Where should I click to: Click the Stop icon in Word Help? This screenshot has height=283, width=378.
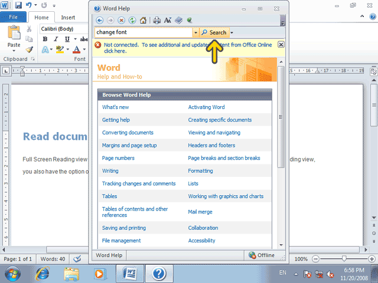coord(121,21)
